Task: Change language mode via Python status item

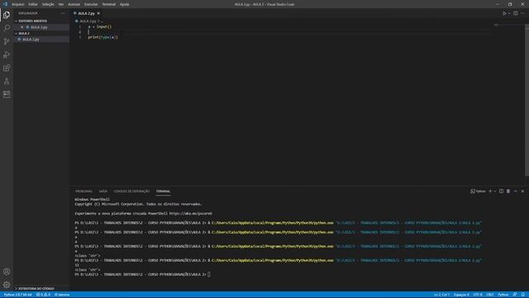Action: [x=503, y=295]
